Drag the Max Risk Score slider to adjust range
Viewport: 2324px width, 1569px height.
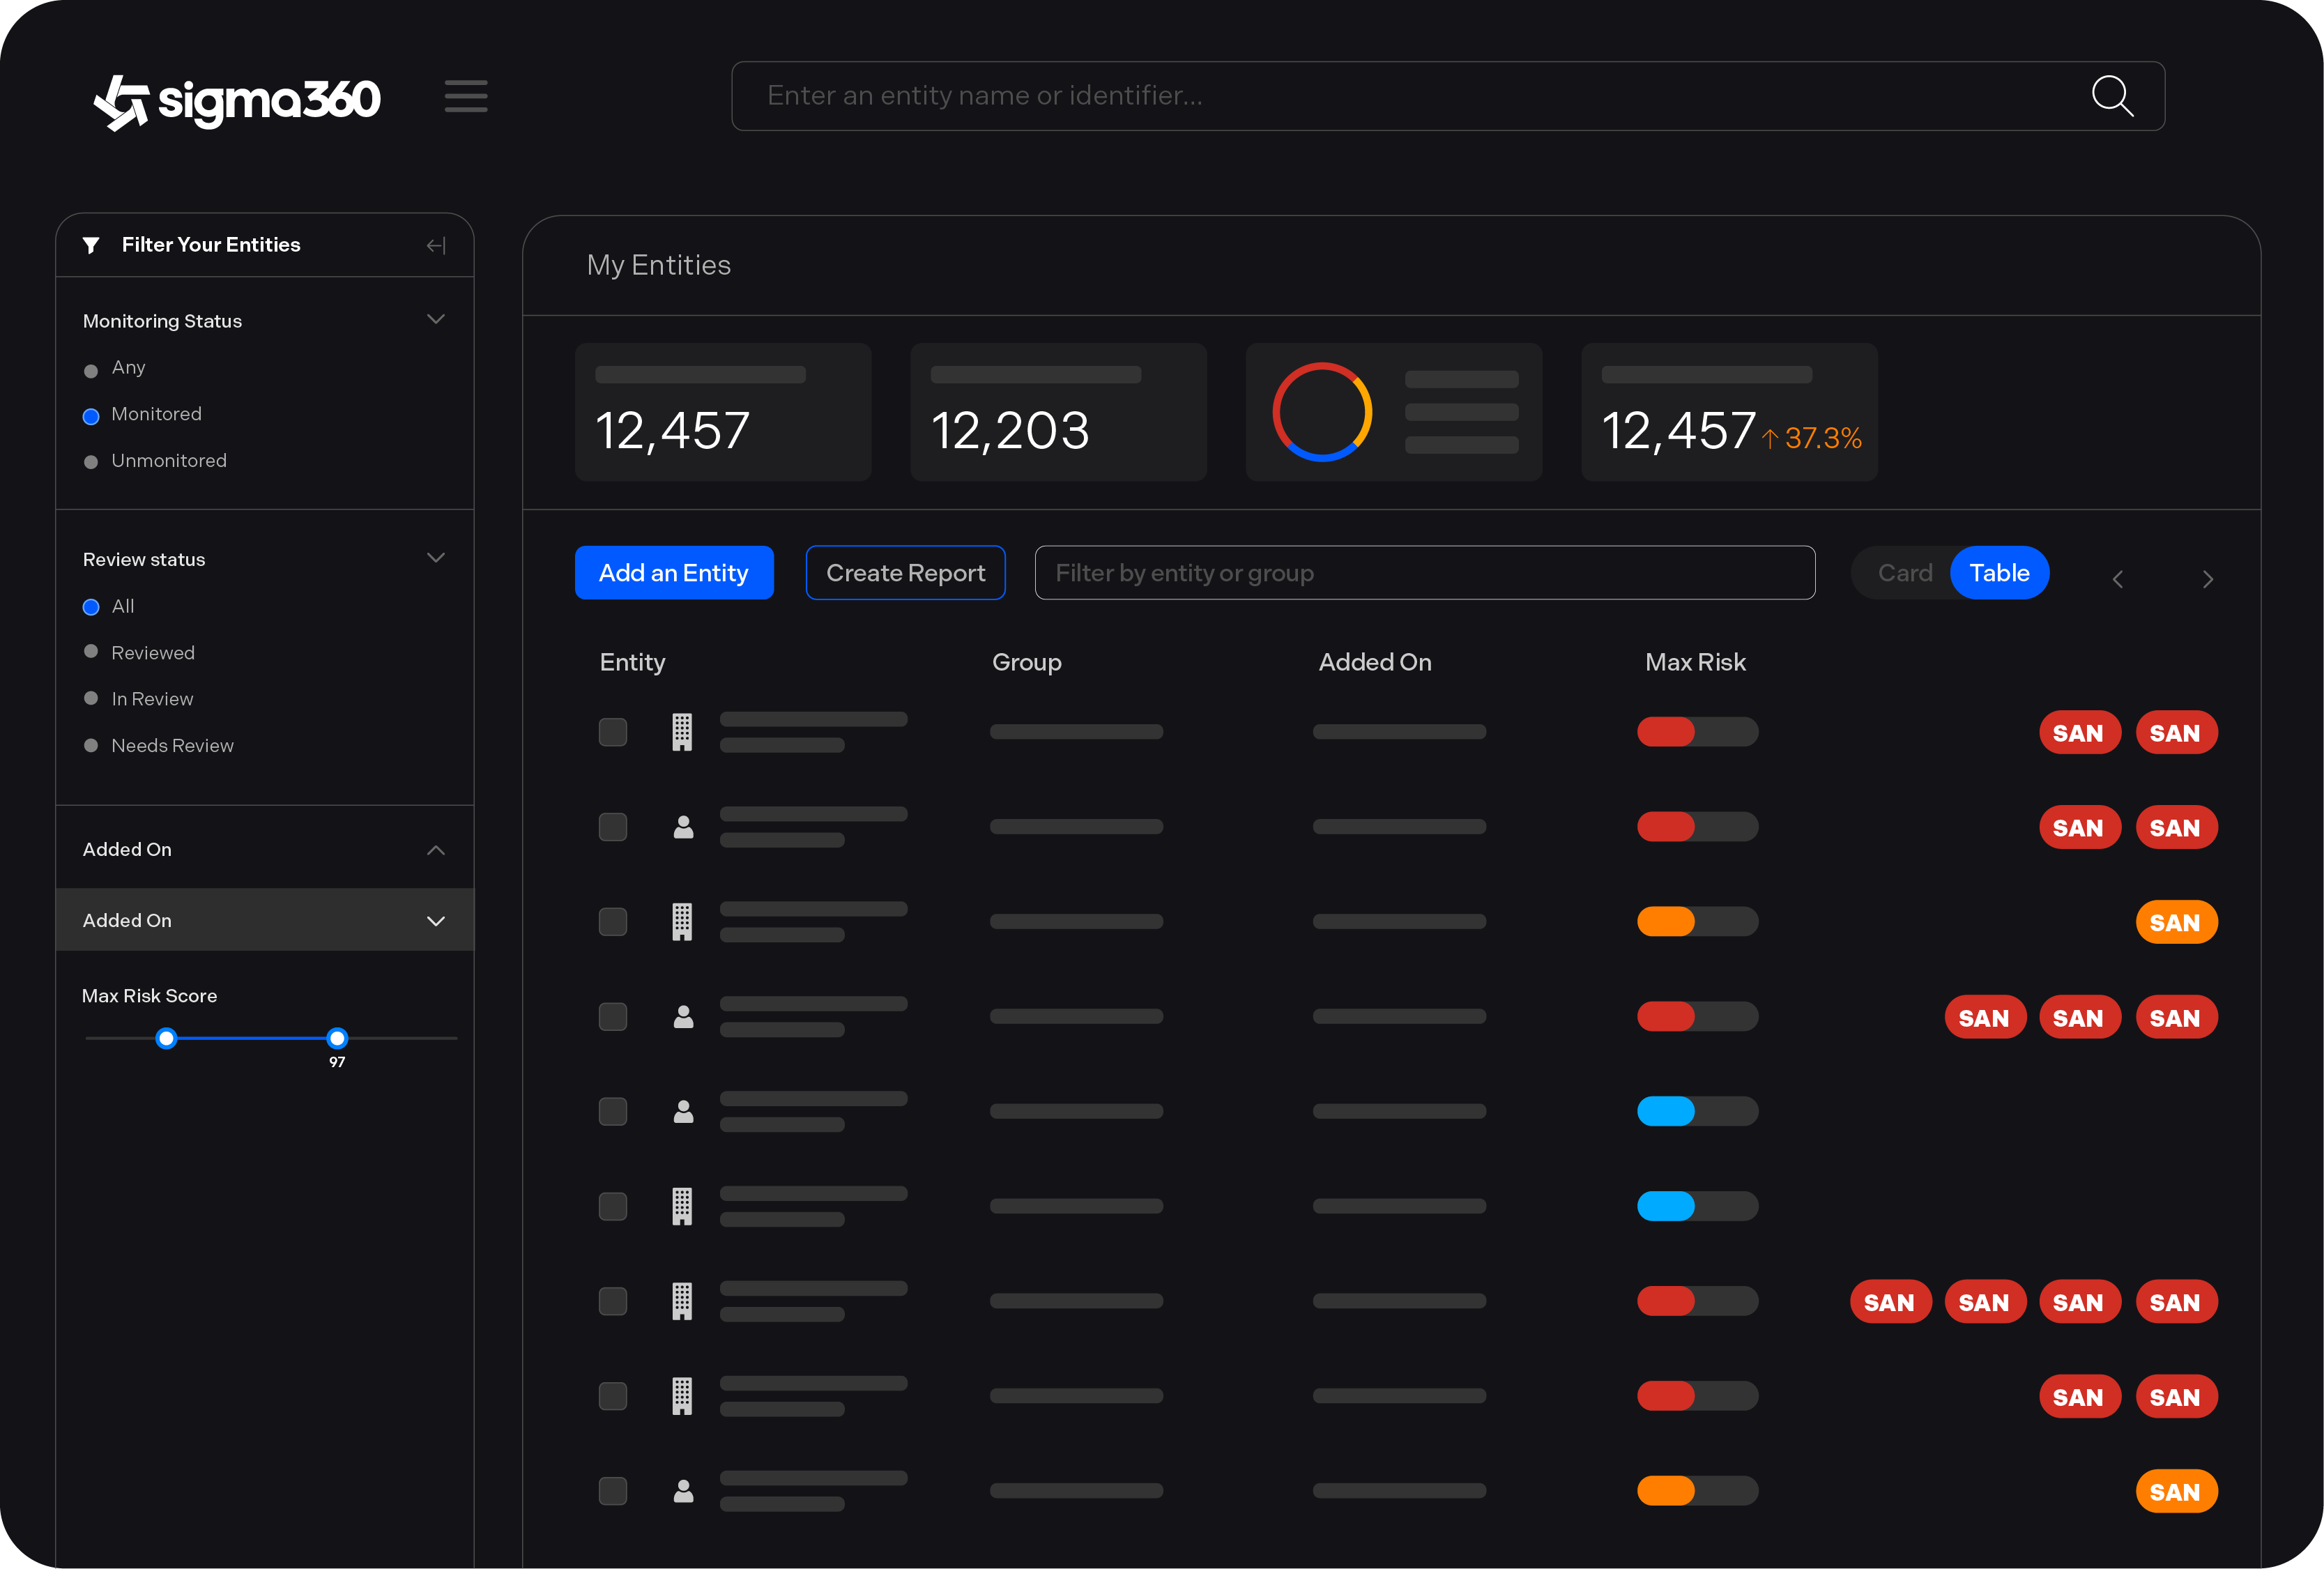(338, 1039)
